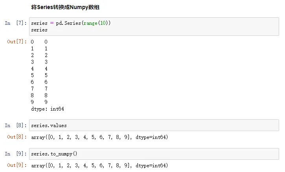Viewport: 285px width, 172px height.
Task: Click the first row '0 0' of Series output
Action: [39, 42]
